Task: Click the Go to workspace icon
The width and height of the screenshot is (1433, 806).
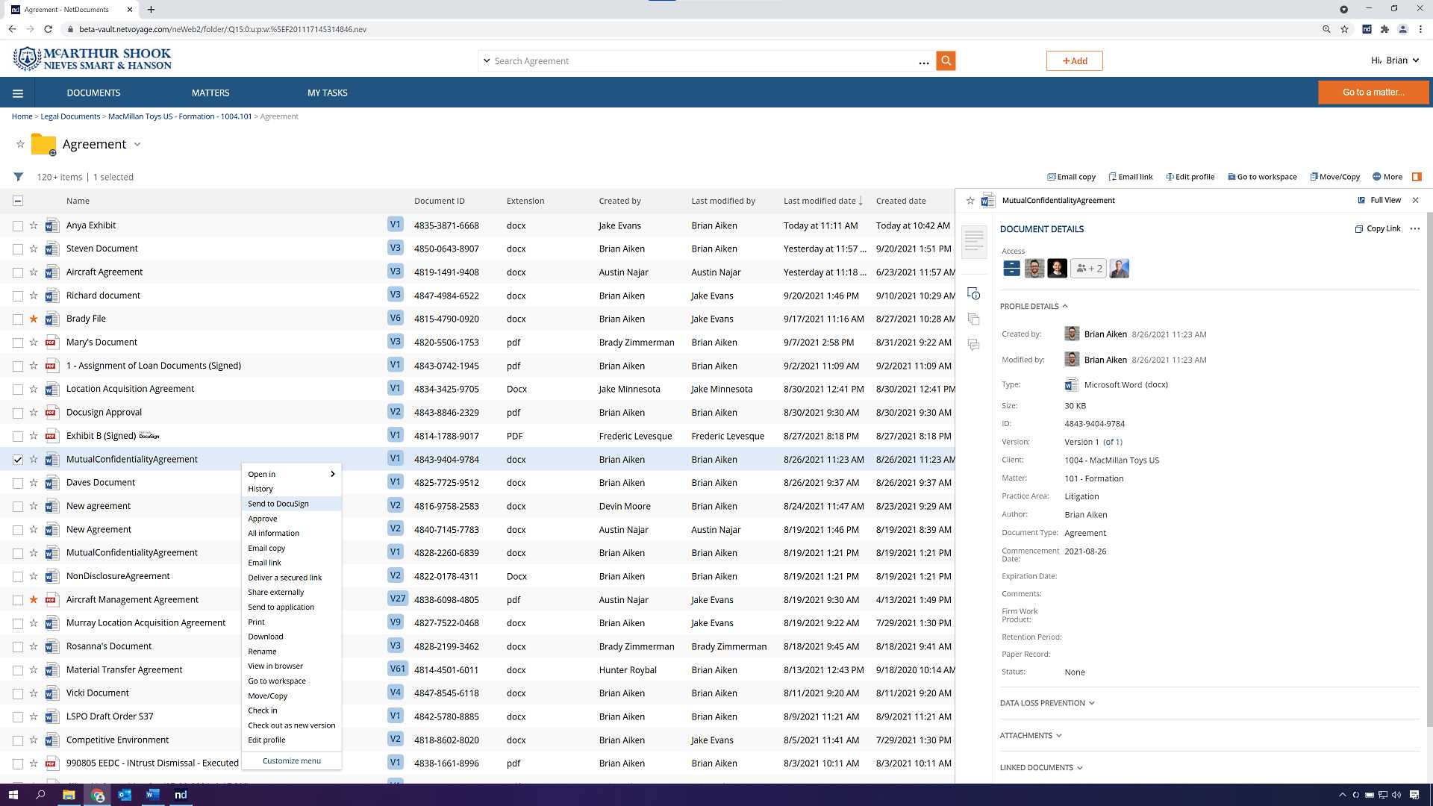Action: pyautogui.click(x=1262, y=176)
